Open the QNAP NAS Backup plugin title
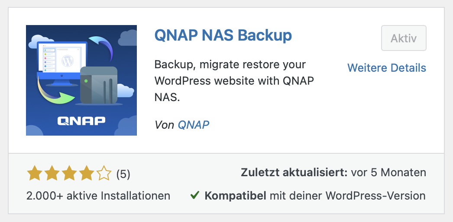 coord(223,36)
